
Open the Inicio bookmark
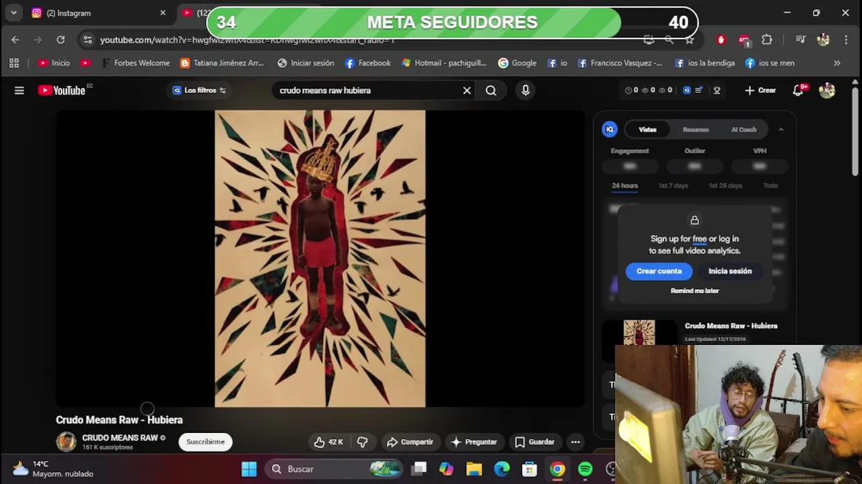54,63
